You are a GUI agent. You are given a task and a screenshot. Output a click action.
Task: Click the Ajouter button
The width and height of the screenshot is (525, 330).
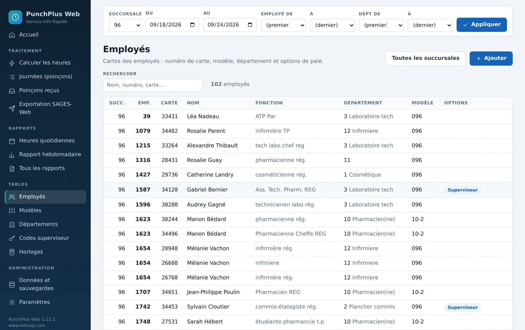coord(491,58)
